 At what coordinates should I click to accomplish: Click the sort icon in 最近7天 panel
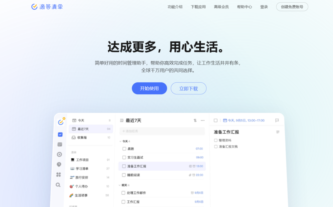coord(195,120)
